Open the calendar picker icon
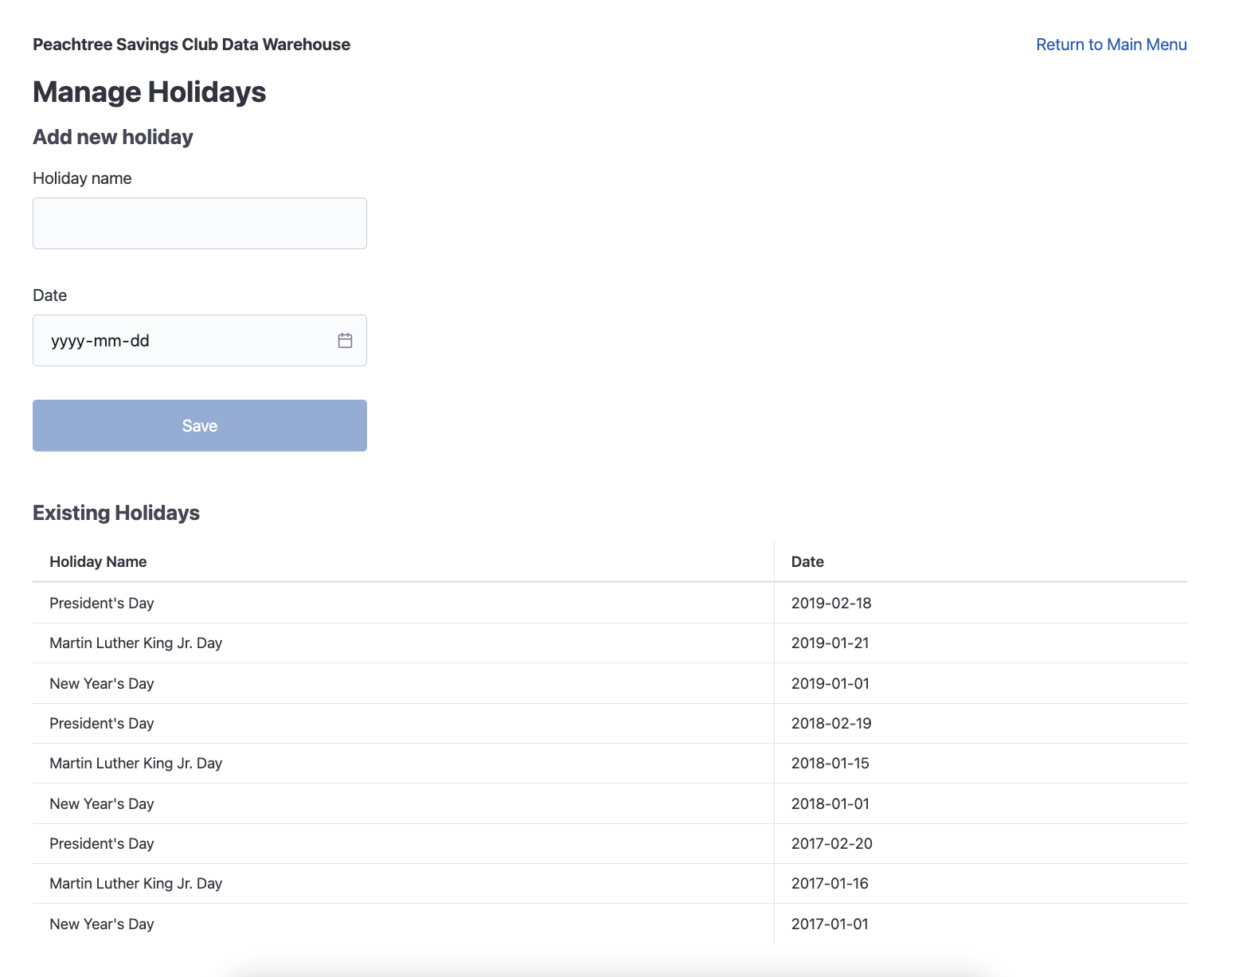This screenshot has height=977, width=1235. point(345,341)
